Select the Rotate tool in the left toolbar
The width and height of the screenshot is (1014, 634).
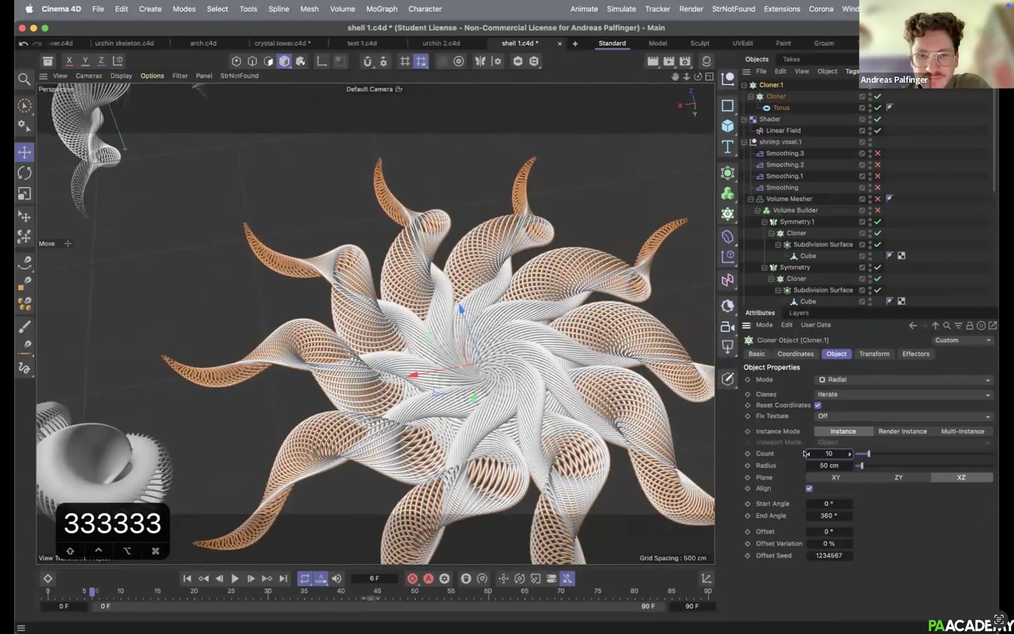click(x=24, y=173)
